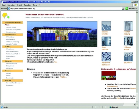Open Komponenten sidebar link

tap(11, 32)
